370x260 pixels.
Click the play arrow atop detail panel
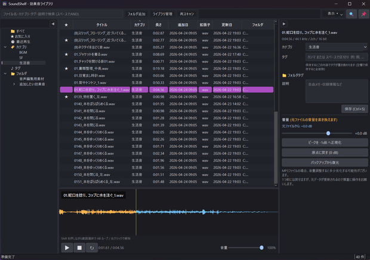pos(284,24)
